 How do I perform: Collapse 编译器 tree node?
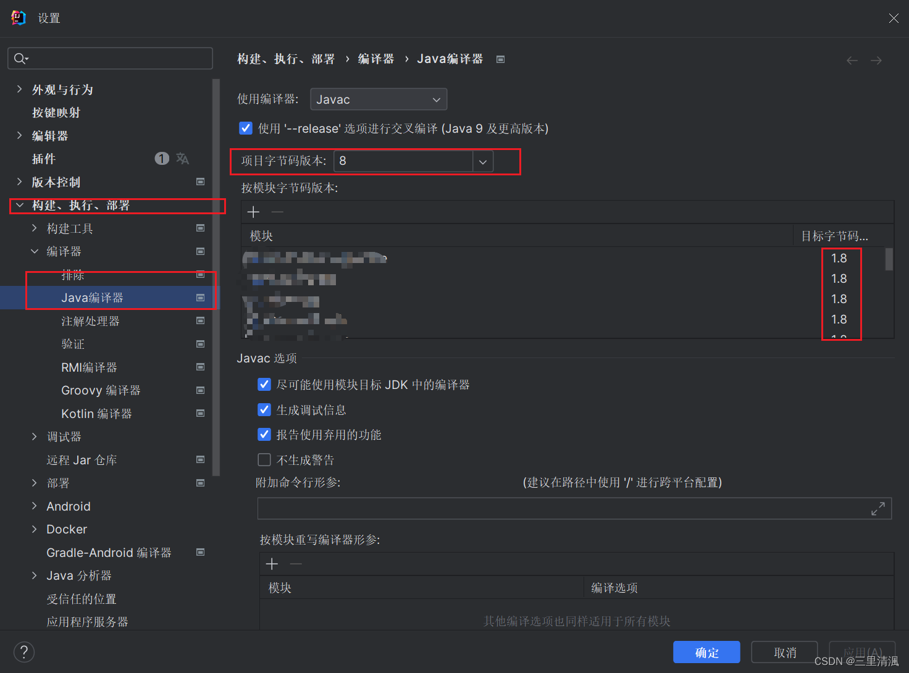[x=35, y=251]
